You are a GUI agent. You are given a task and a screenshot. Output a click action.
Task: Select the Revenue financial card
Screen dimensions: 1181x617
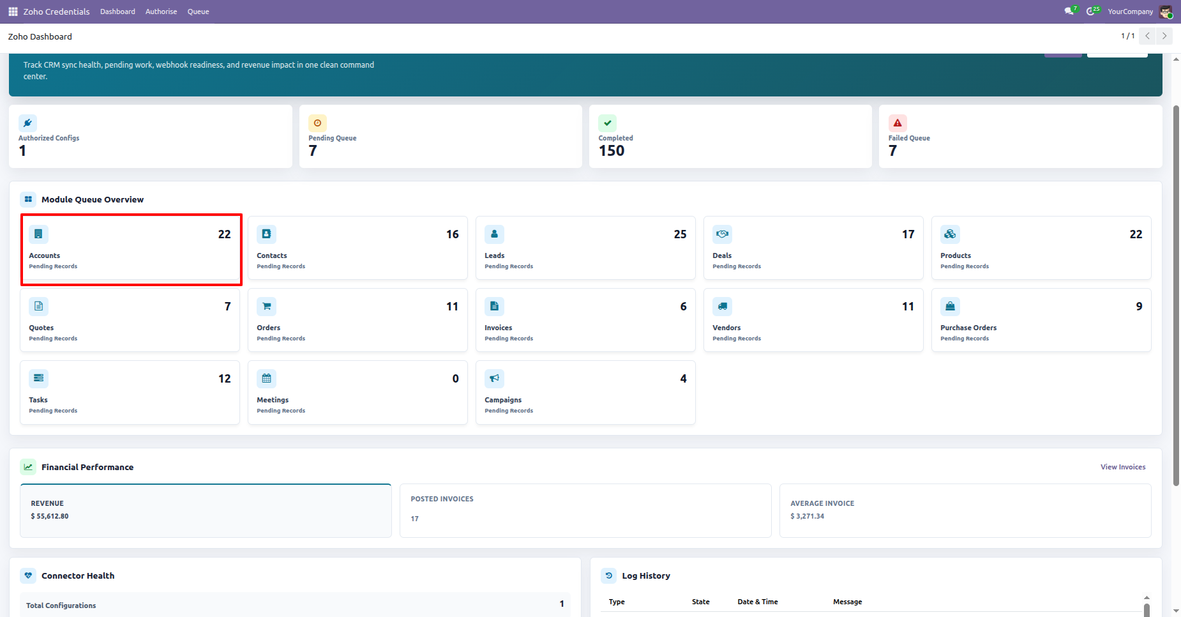coord(206,510)
